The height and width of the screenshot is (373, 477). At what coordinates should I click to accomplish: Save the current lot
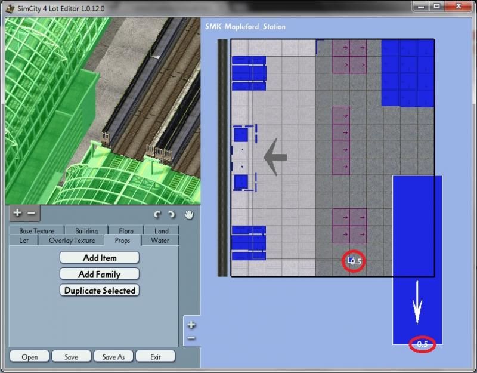pos(72,356)
